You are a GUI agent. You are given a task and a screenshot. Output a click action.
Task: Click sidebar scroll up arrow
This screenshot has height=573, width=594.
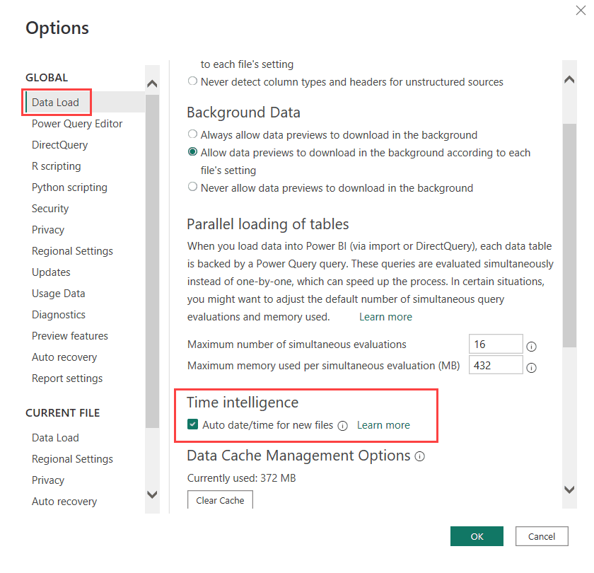click(x=152, y=83)
